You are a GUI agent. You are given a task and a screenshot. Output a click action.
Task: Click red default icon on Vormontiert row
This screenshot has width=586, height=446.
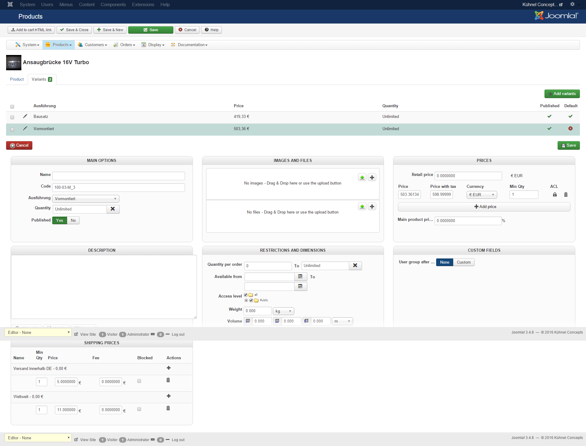point(570,129)
